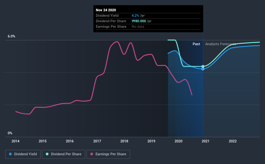
Task: Click the Past region label
Action: pyautogui.click(x=196, y=44)
